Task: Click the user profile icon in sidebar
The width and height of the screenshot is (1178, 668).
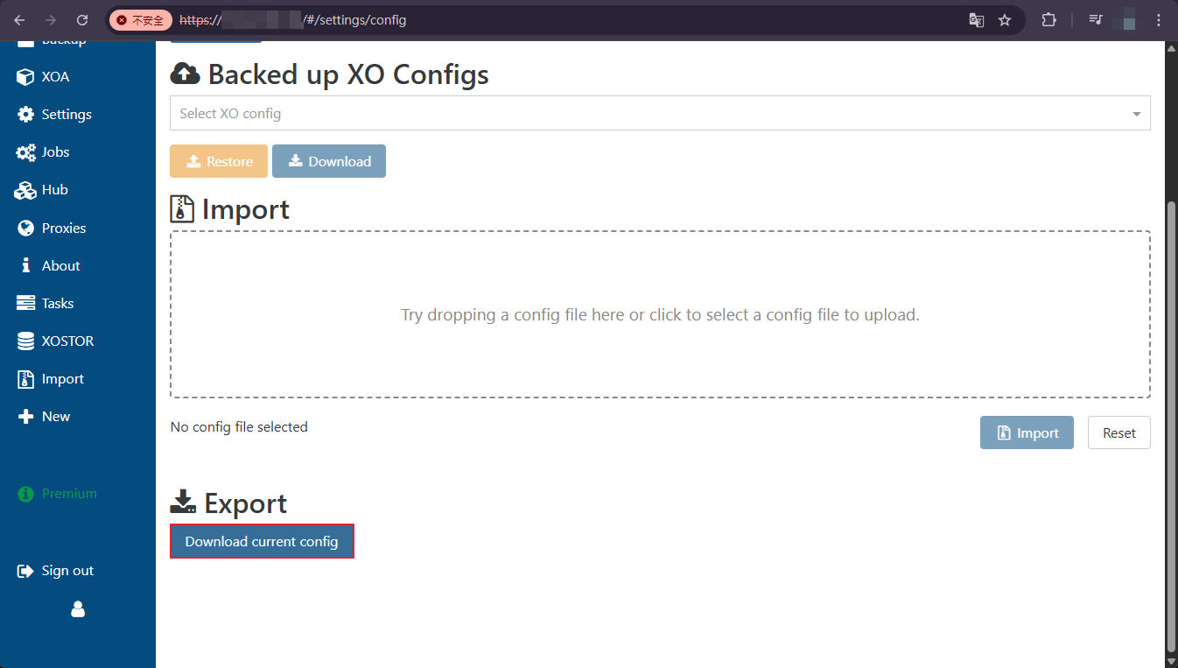Action: tap(78, 608)
